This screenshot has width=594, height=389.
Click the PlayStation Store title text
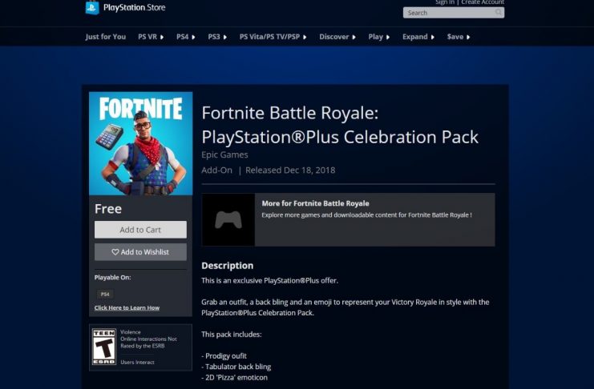click(135, 7)
